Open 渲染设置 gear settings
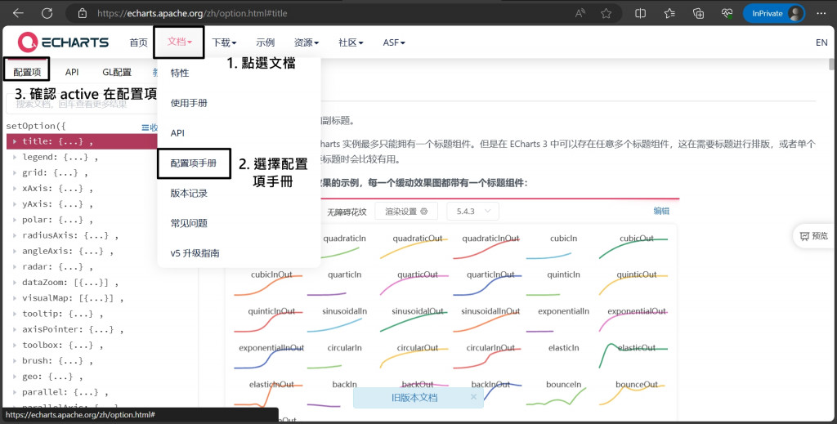Viewport: 837px width, 424px height. [406, 212]
